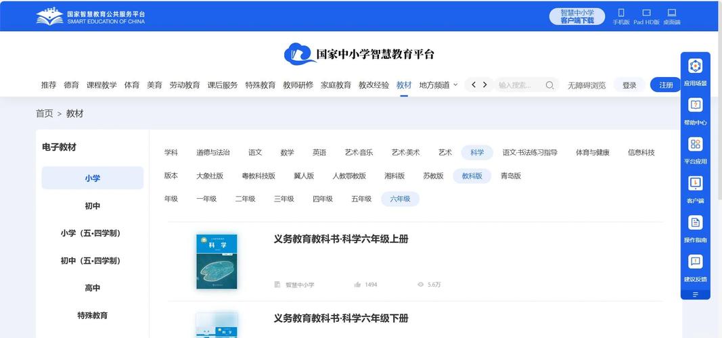Click the 手机版 phone icon
The width and height of the screenshot is (722, 338).
[x=621, y=13]
